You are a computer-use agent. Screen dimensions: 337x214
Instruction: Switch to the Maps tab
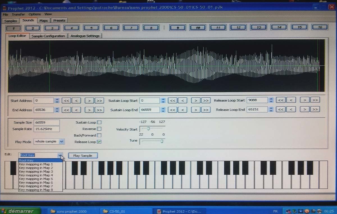pyautogui.click(x=44, y=20)
